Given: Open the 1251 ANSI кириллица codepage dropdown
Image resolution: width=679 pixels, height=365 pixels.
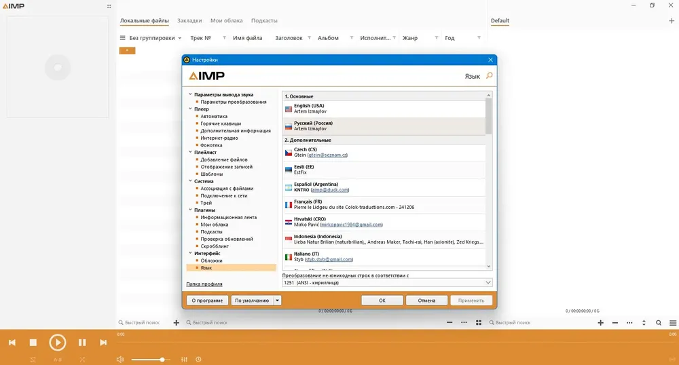Looking at the screenshot, I should click(387, 283).
